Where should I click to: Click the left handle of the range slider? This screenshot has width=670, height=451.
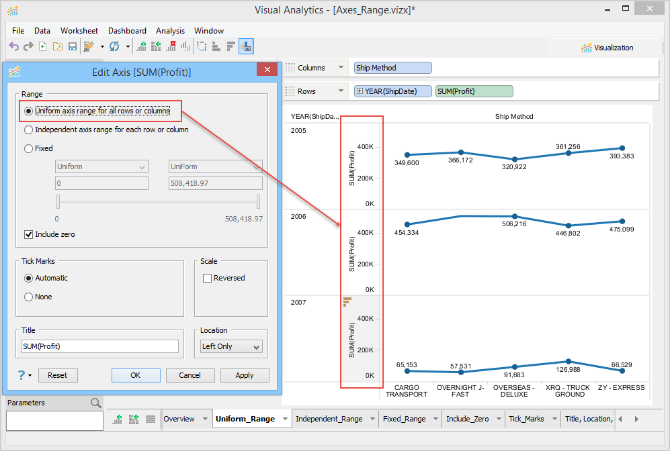(x=58, y=201)
